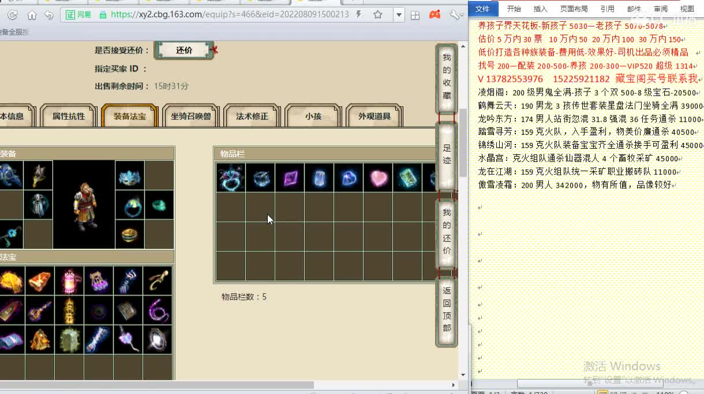Click the red game controller icon

pos(435,14)
